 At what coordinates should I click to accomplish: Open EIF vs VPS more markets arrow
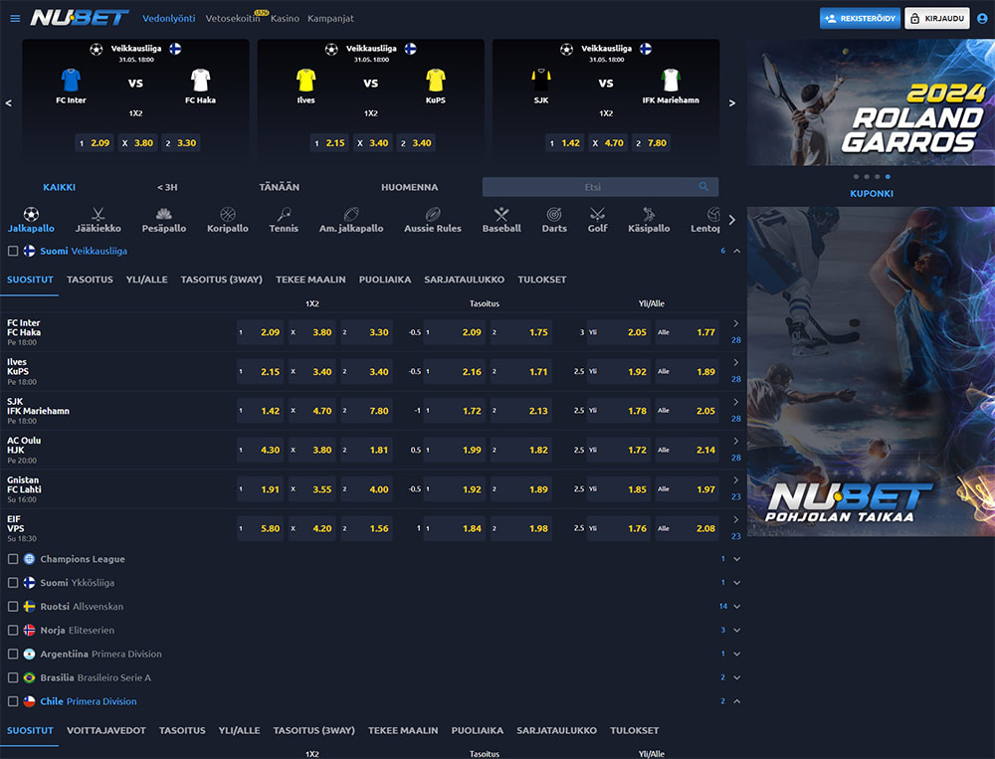(736, 519)
